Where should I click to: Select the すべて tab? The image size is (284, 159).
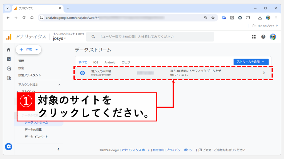83,62
